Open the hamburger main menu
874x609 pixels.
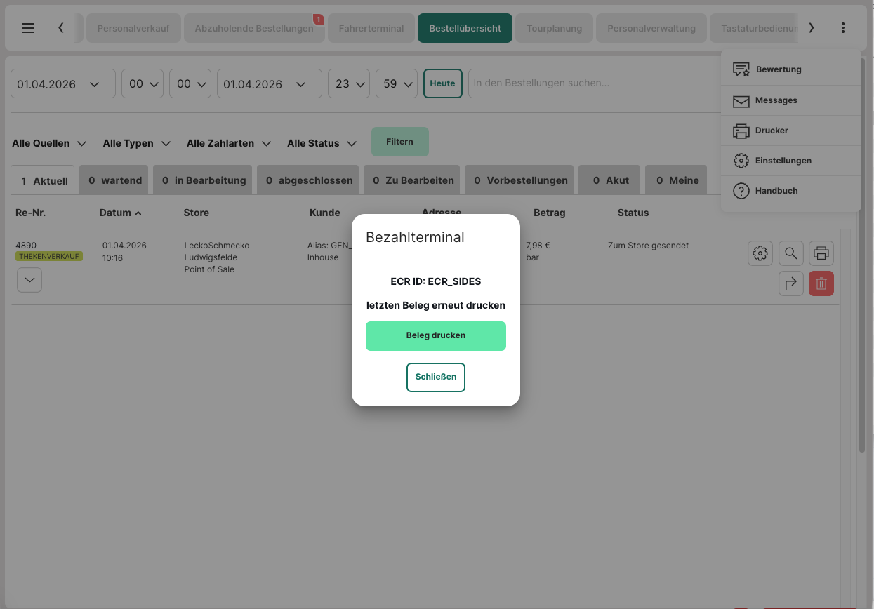(28, 28)
